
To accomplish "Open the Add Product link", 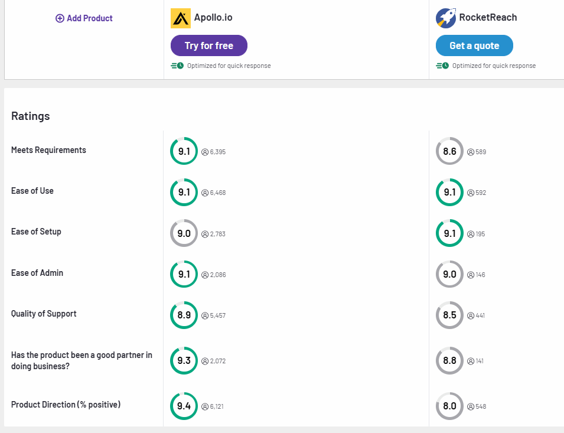I will [89, 18].
